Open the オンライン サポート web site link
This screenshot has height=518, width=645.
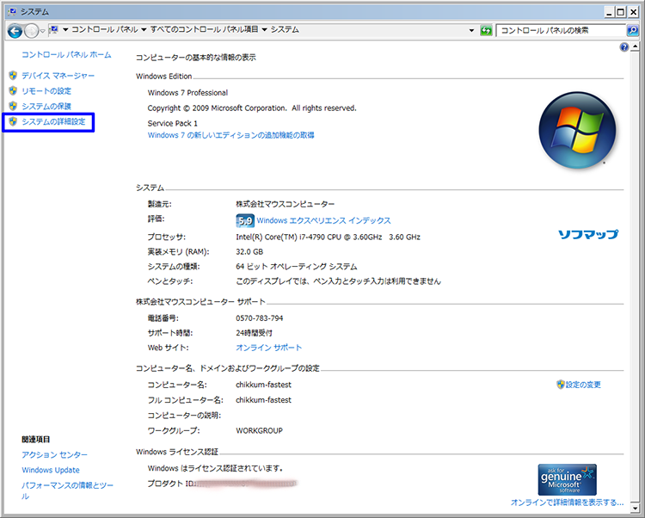269,348
